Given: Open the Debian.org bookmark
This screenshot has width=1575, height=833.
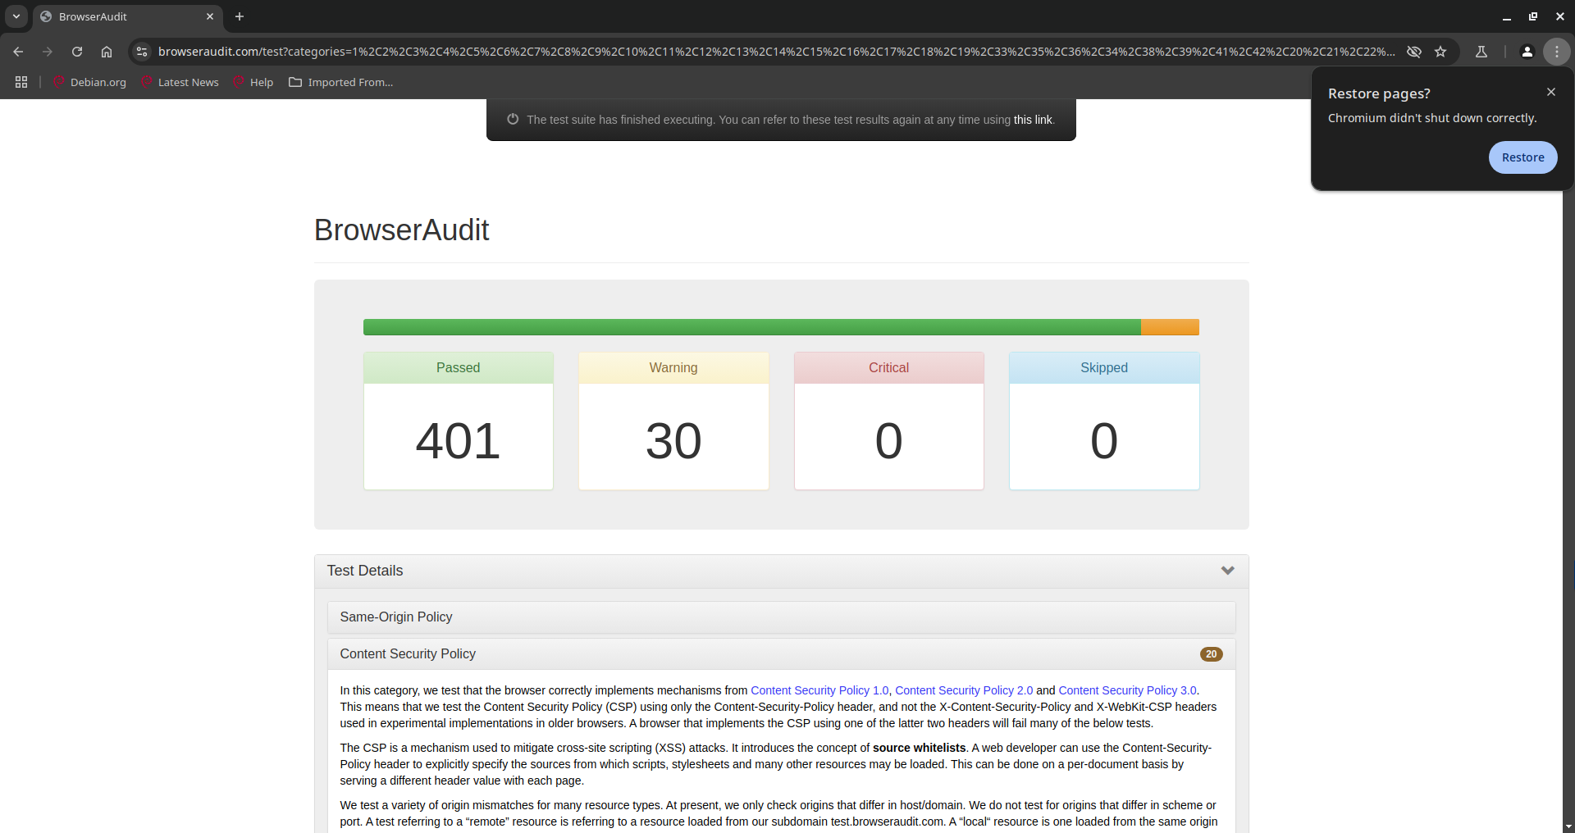Looking at the screenshot, I should click(89, 82).
